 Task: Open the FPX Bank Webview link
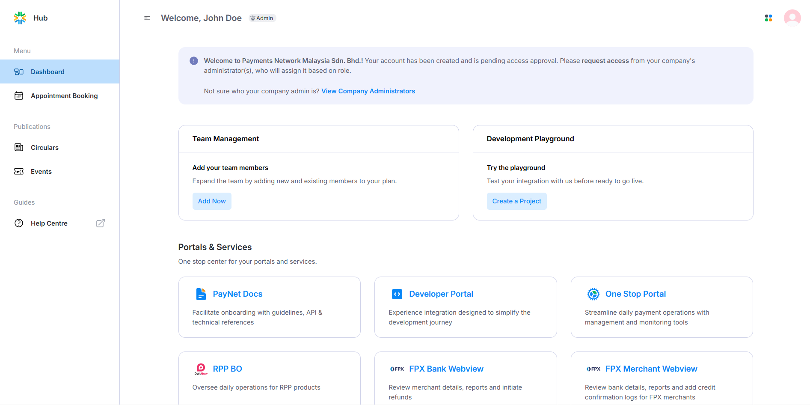(x=446, y=369)
